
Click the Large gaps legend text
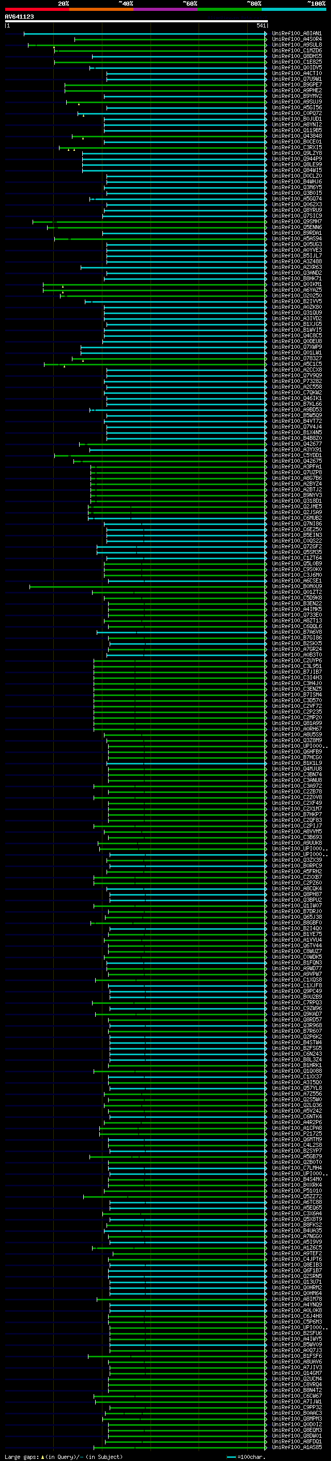pyautogui.click(x=64, y=1456)
